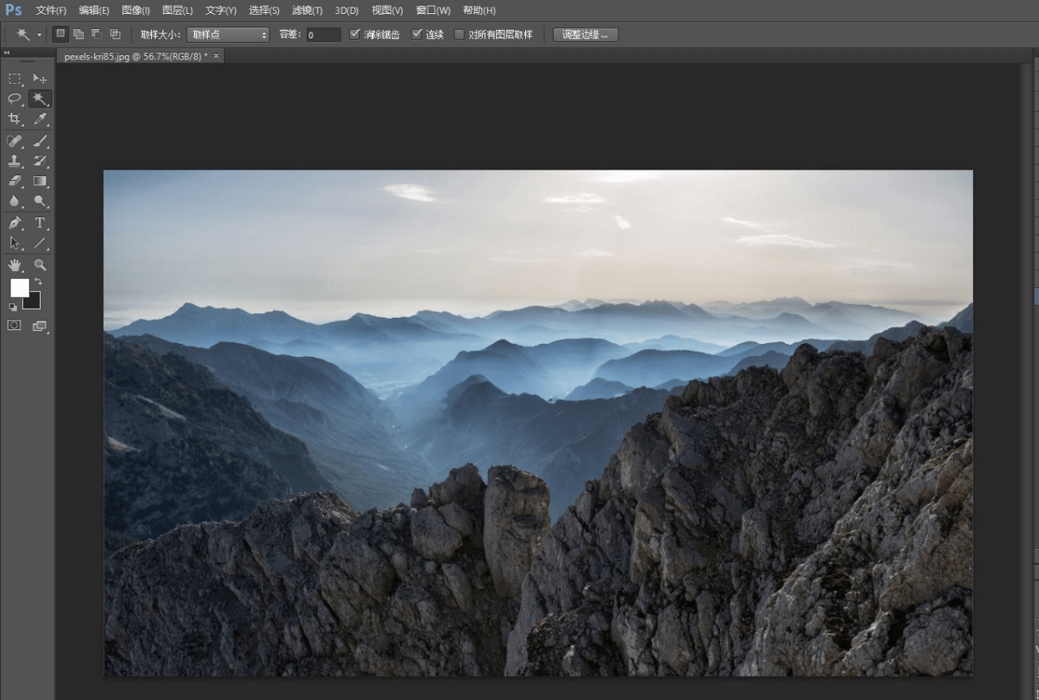Viewport: 1039px width, 700px height.
Task: Select the Rectangular Marquee tool
Action: (15, 79)
